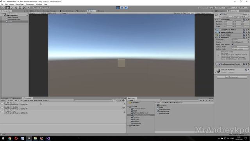Viewport: 250px width, 141px height.
Task: Click the Pause button
Action: [122, 8]
